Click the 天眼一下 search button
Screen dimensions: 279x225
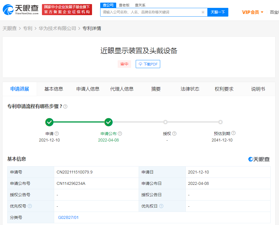pyautogui.click(x=218, y=12)
